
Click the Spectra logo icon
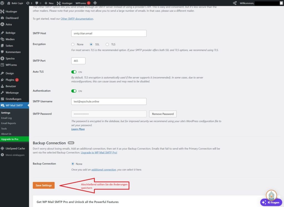point(2,58)
